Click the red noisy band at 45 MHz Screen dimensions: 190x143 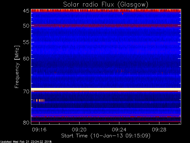pos(106,10)
